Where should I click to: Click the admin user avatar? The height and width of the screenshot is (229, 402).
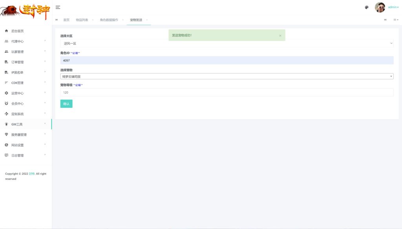(380, 7)
